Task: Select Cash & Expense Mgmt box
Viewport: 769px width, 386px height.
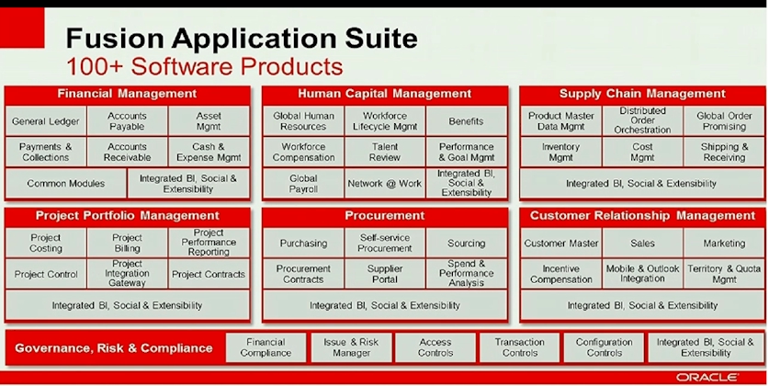Action: point(209,152)
